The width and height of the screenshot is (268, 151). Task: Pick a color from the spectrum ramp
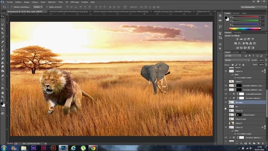(x=245, y=29)
